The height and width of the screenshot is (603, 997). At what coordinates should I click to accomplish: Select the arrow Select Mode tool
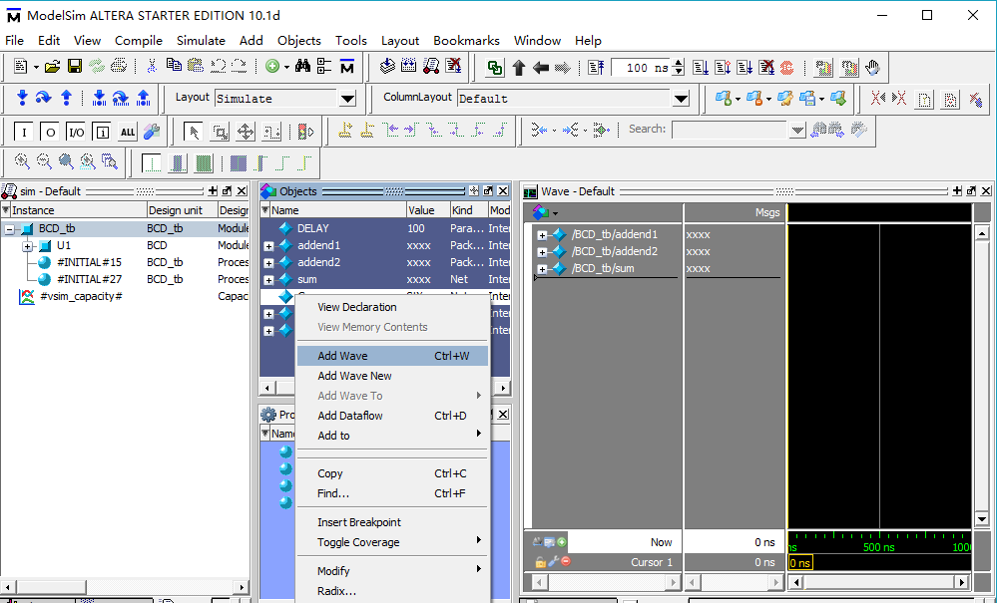[x=194, y=132]
